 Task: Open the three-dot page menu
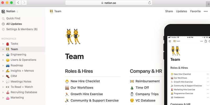(x=206, y=11)
